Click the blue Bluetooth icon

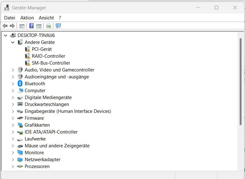pyautogui.click(x=20, y=83)
